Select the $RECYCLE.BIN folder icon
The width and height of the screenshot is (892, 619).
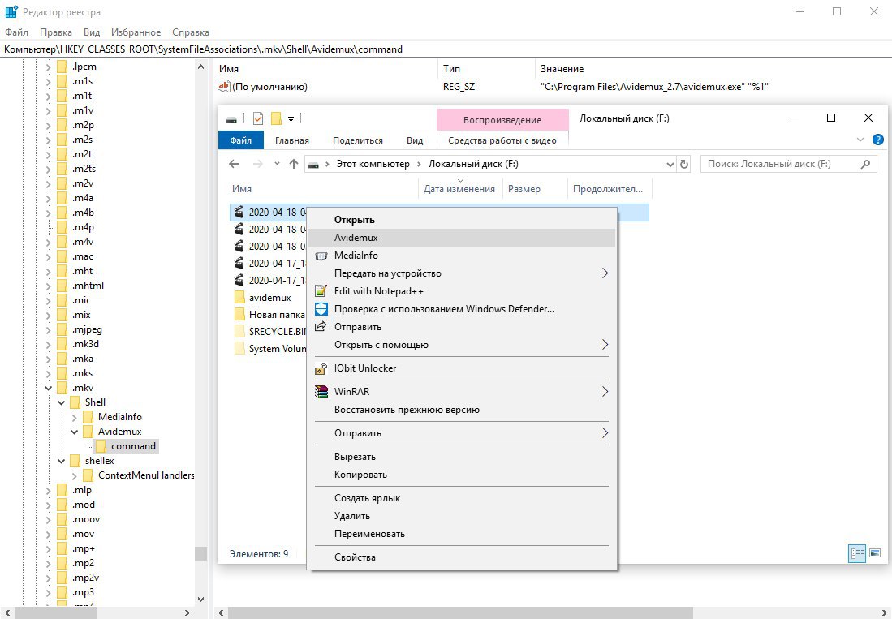[x=239, y=331]
